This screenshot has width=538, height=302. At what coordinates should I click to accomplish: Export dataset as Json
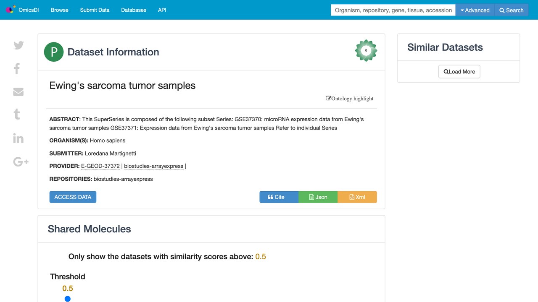pyautogui.click(x=318, y=197)
